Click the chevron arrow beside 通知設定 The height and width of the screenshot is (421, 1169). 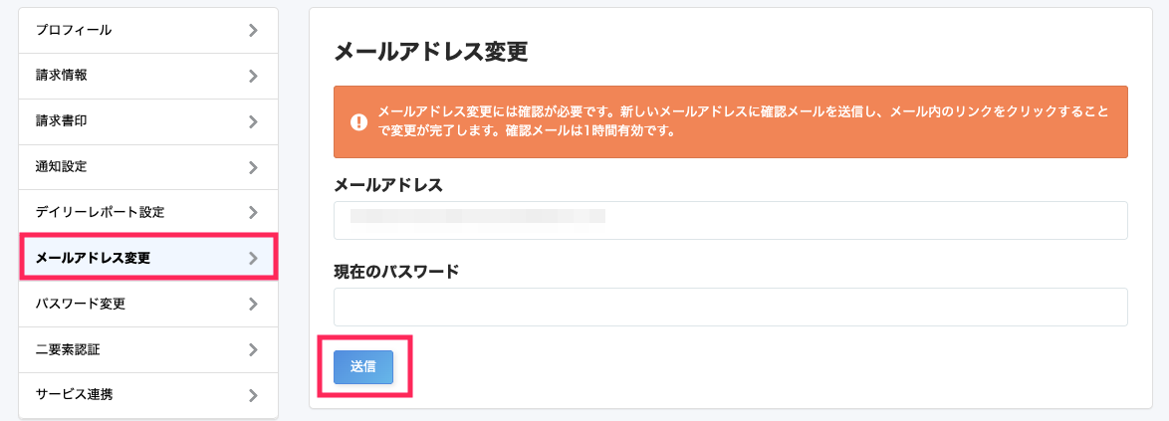click(x=254, y=167)
